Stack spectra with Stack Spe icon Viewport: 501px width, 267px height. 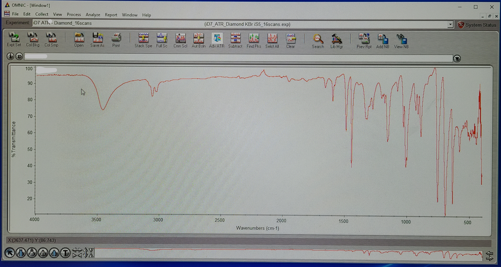click(x=143, y=40)
